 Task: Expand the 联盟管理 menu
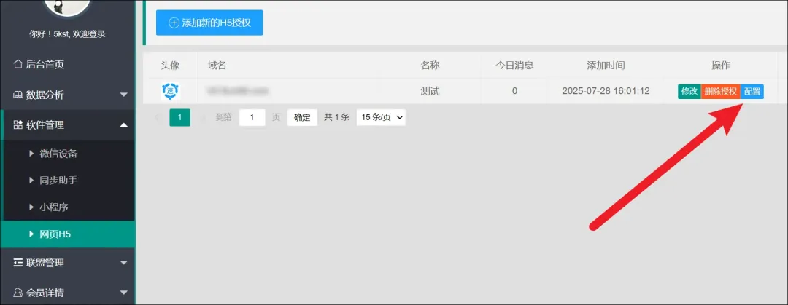tap(67, 262)
